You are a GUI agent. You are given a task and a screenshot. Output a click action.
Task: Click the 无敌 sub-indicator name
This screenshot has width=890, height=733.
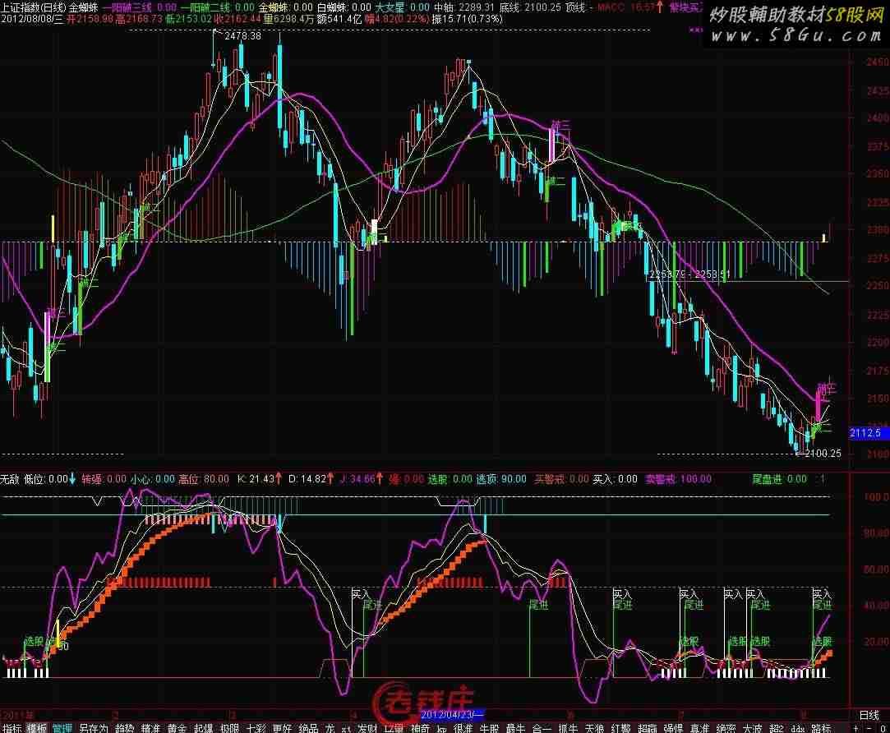(10, 479)
